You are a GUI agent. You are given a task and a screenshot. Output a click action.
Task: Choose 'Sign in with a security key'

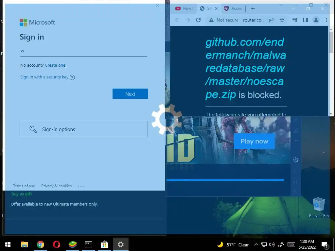44,77
